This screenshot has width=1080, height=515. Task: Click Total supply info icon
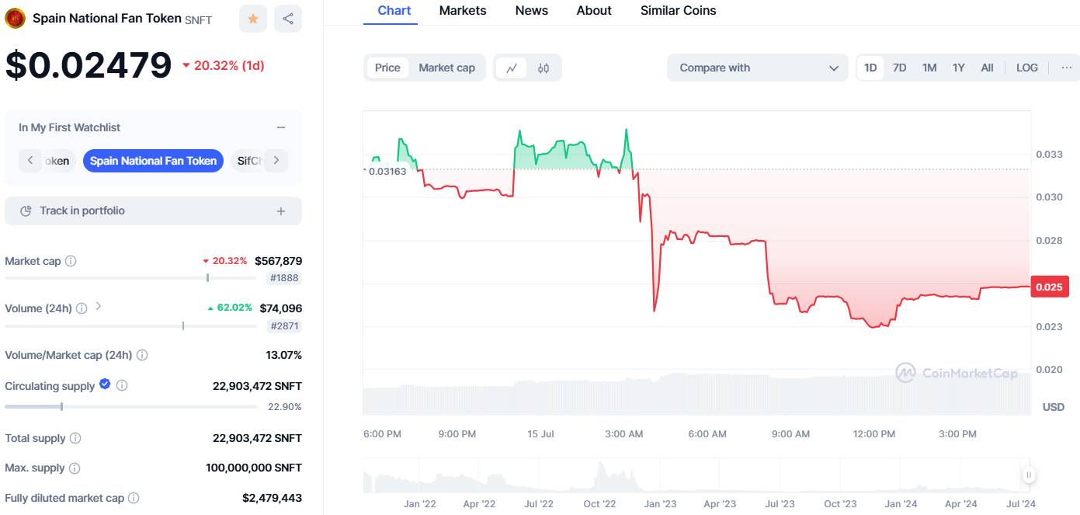[x=75, y=438]
